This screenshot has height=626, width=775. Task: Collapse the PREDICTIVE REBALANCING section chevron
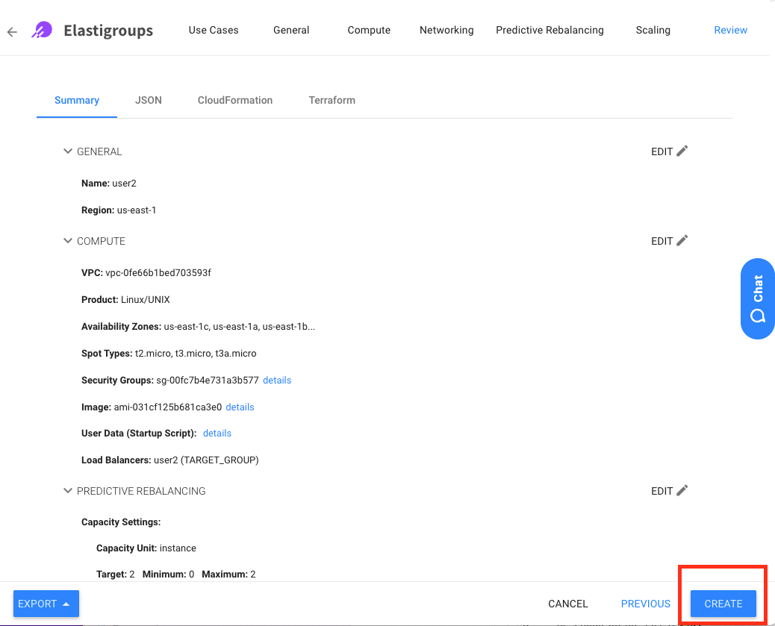(68, 491)
